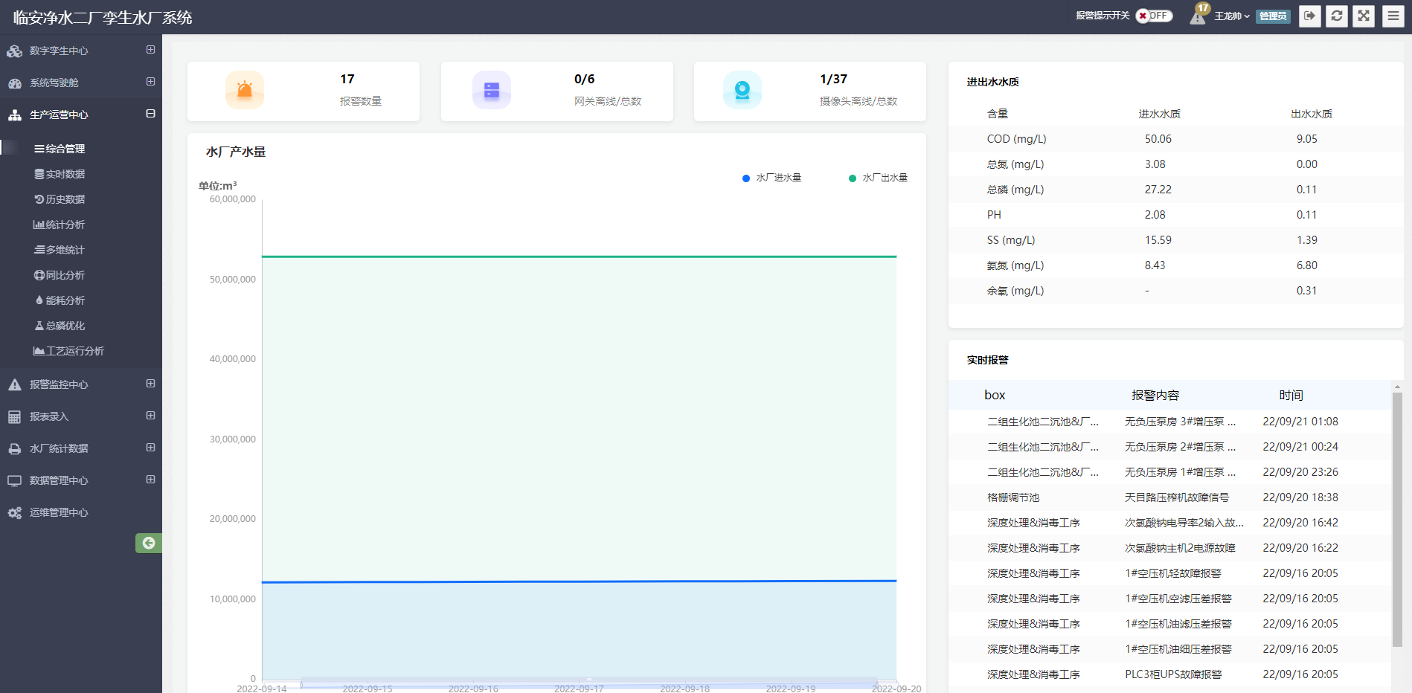
Task: Click the logout icon in the top bar
Action: coord(1310,16)
